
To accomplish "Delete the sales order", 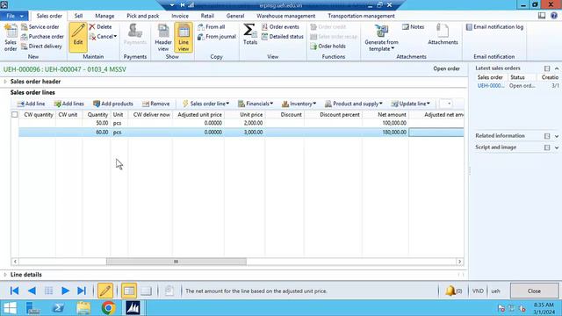I will coord(100,27).
